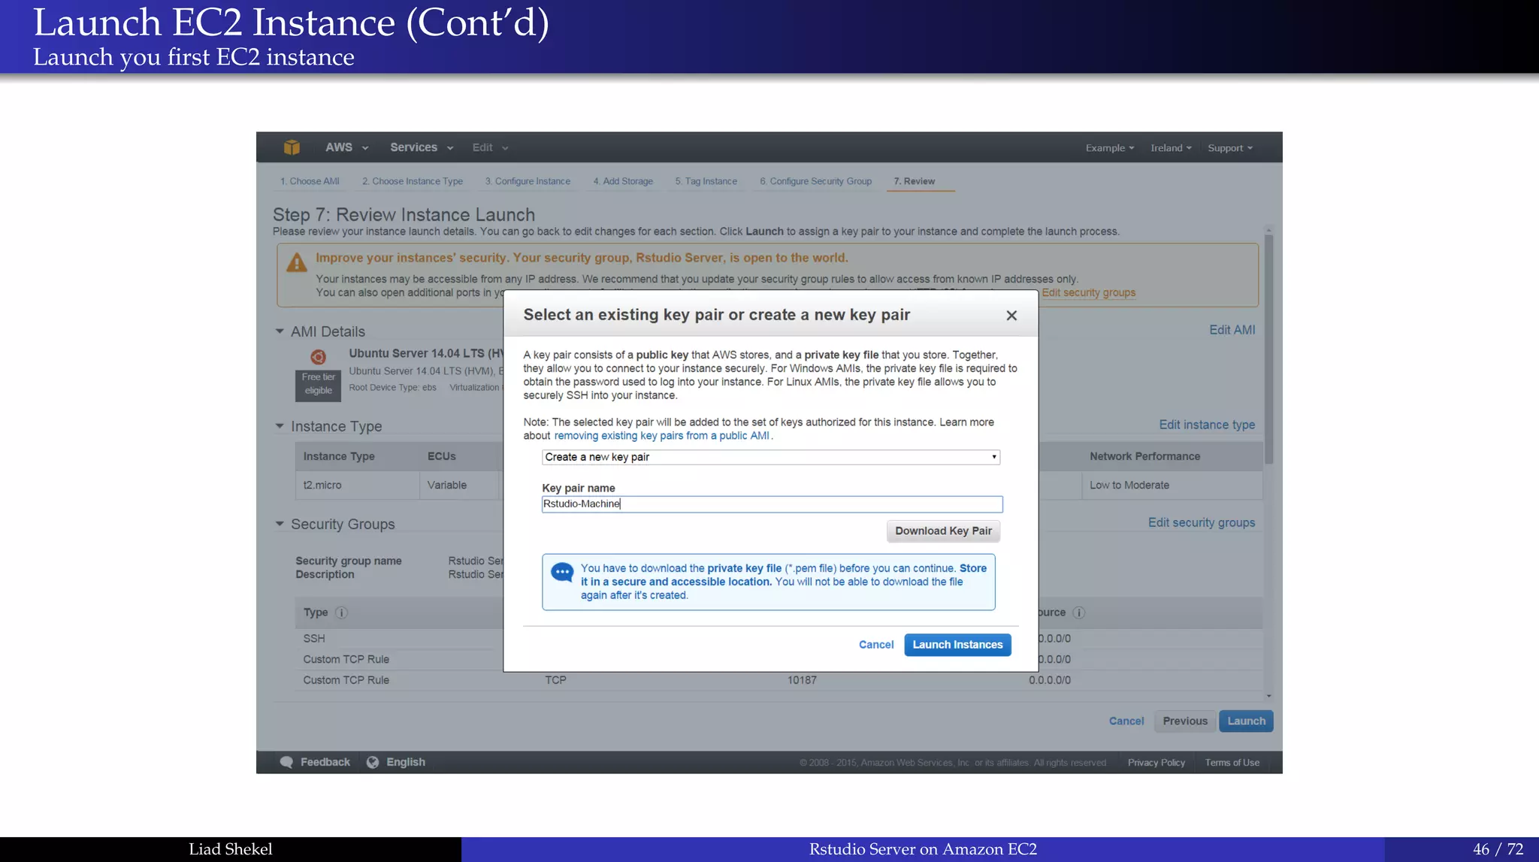
Task: Open the Services dropdown menu
Action: pyautogui.click(x=422, y=147)
